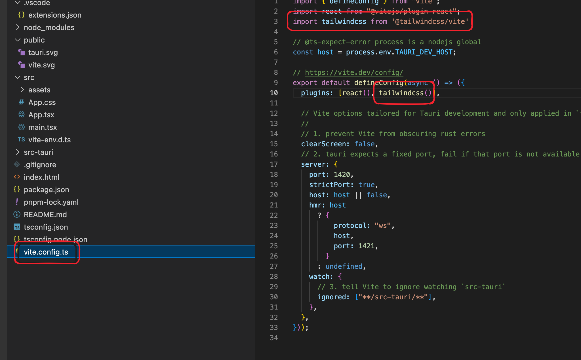
Task: Expand the src-tauri folder
Action: [x=18, y=152]
